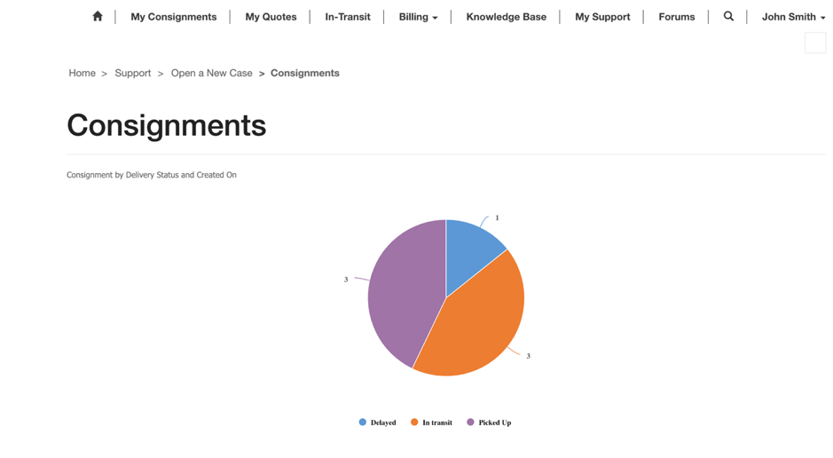
Task: Open the Knowledge Base
Action: 506,17
